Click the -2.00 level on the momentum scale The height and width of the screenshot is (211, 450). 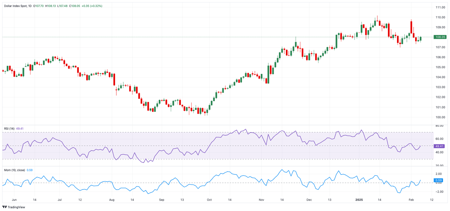click(439, 192)
